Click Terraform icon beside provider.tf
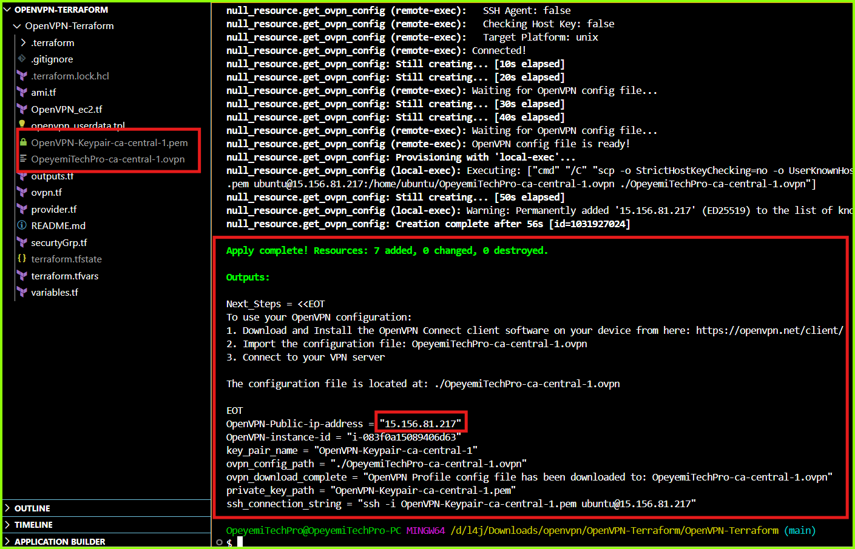The image size is (855, 549). tap(22, 209)
